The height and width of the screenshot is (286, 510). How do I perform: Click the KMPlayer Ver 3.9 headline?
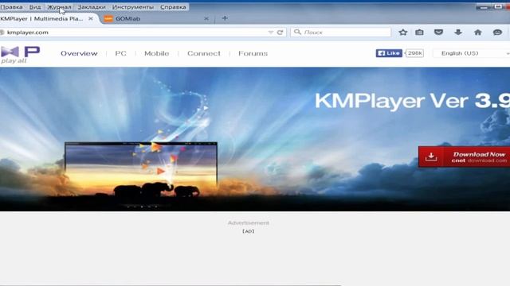click(413, 101)
